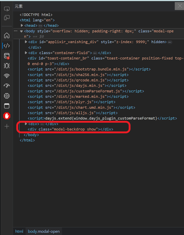Select marked.min.js script node
The image size is (184, 235).
(x=78, y=97)
